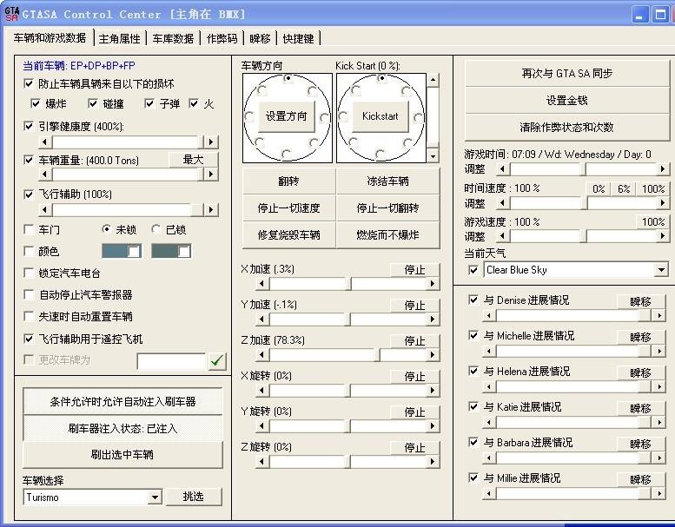Uncheck the 碰撞 collision checkbox
The image size is (675, 527).
(93, 103)
